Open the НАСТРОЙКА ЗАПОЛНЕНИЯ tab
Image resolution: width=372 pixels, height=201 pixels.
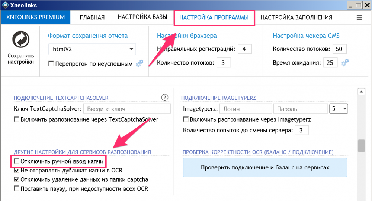click(296, 17)
